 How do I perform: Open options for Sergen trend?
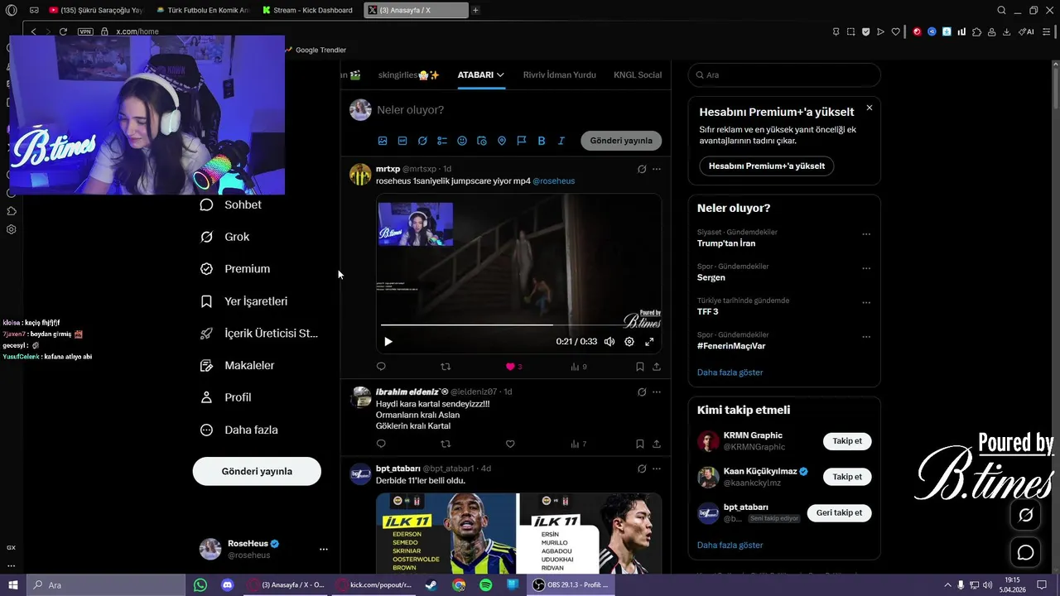point(866,268)
